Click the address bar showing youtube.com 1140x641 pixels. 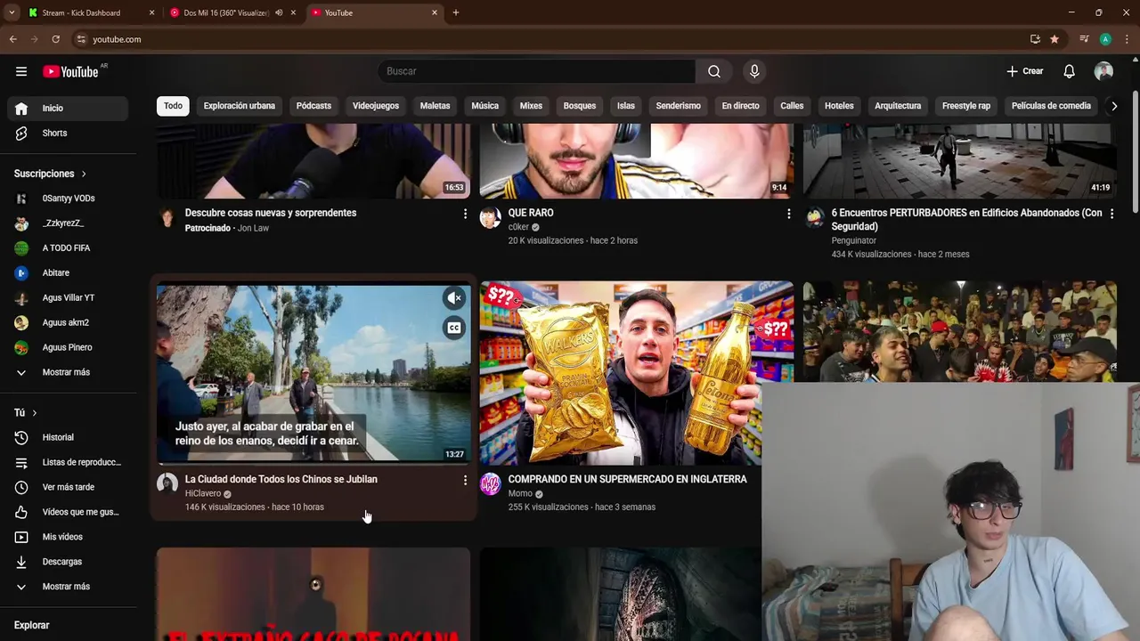[552, 39]
